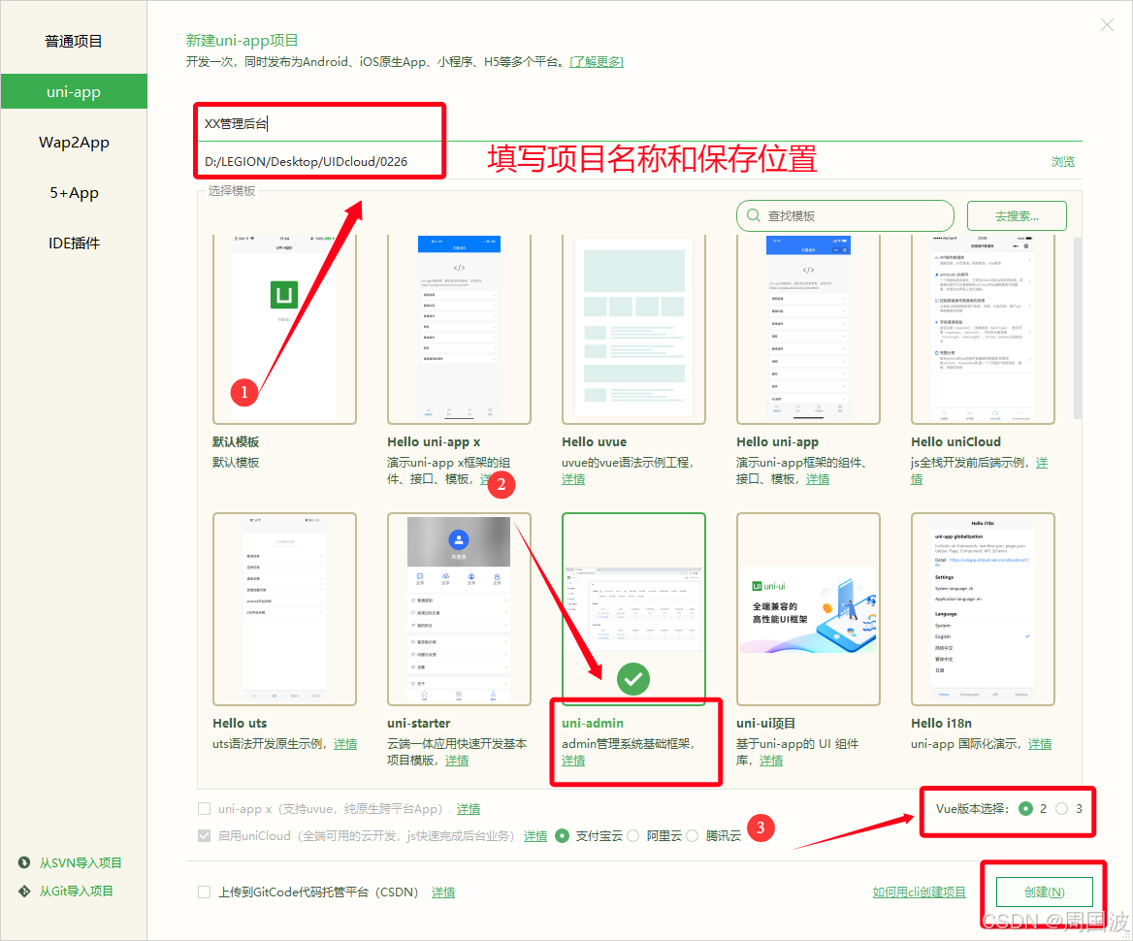Toggle 上传到GitCode代码托管平台 checkbox
The image size is (1133, 941).
(205, 892)
